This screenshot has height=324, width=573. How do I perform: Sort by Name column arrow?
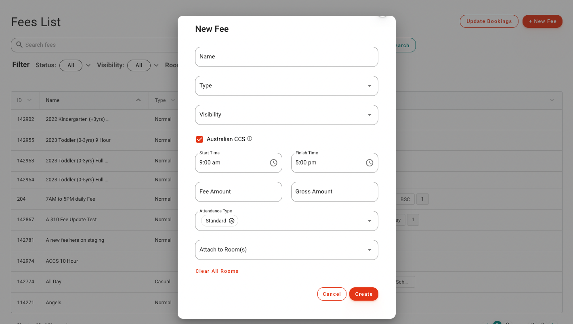point(139,100)
